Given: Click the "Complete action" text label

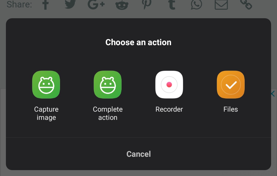Looking at the screenshot, I should [108, 113].
